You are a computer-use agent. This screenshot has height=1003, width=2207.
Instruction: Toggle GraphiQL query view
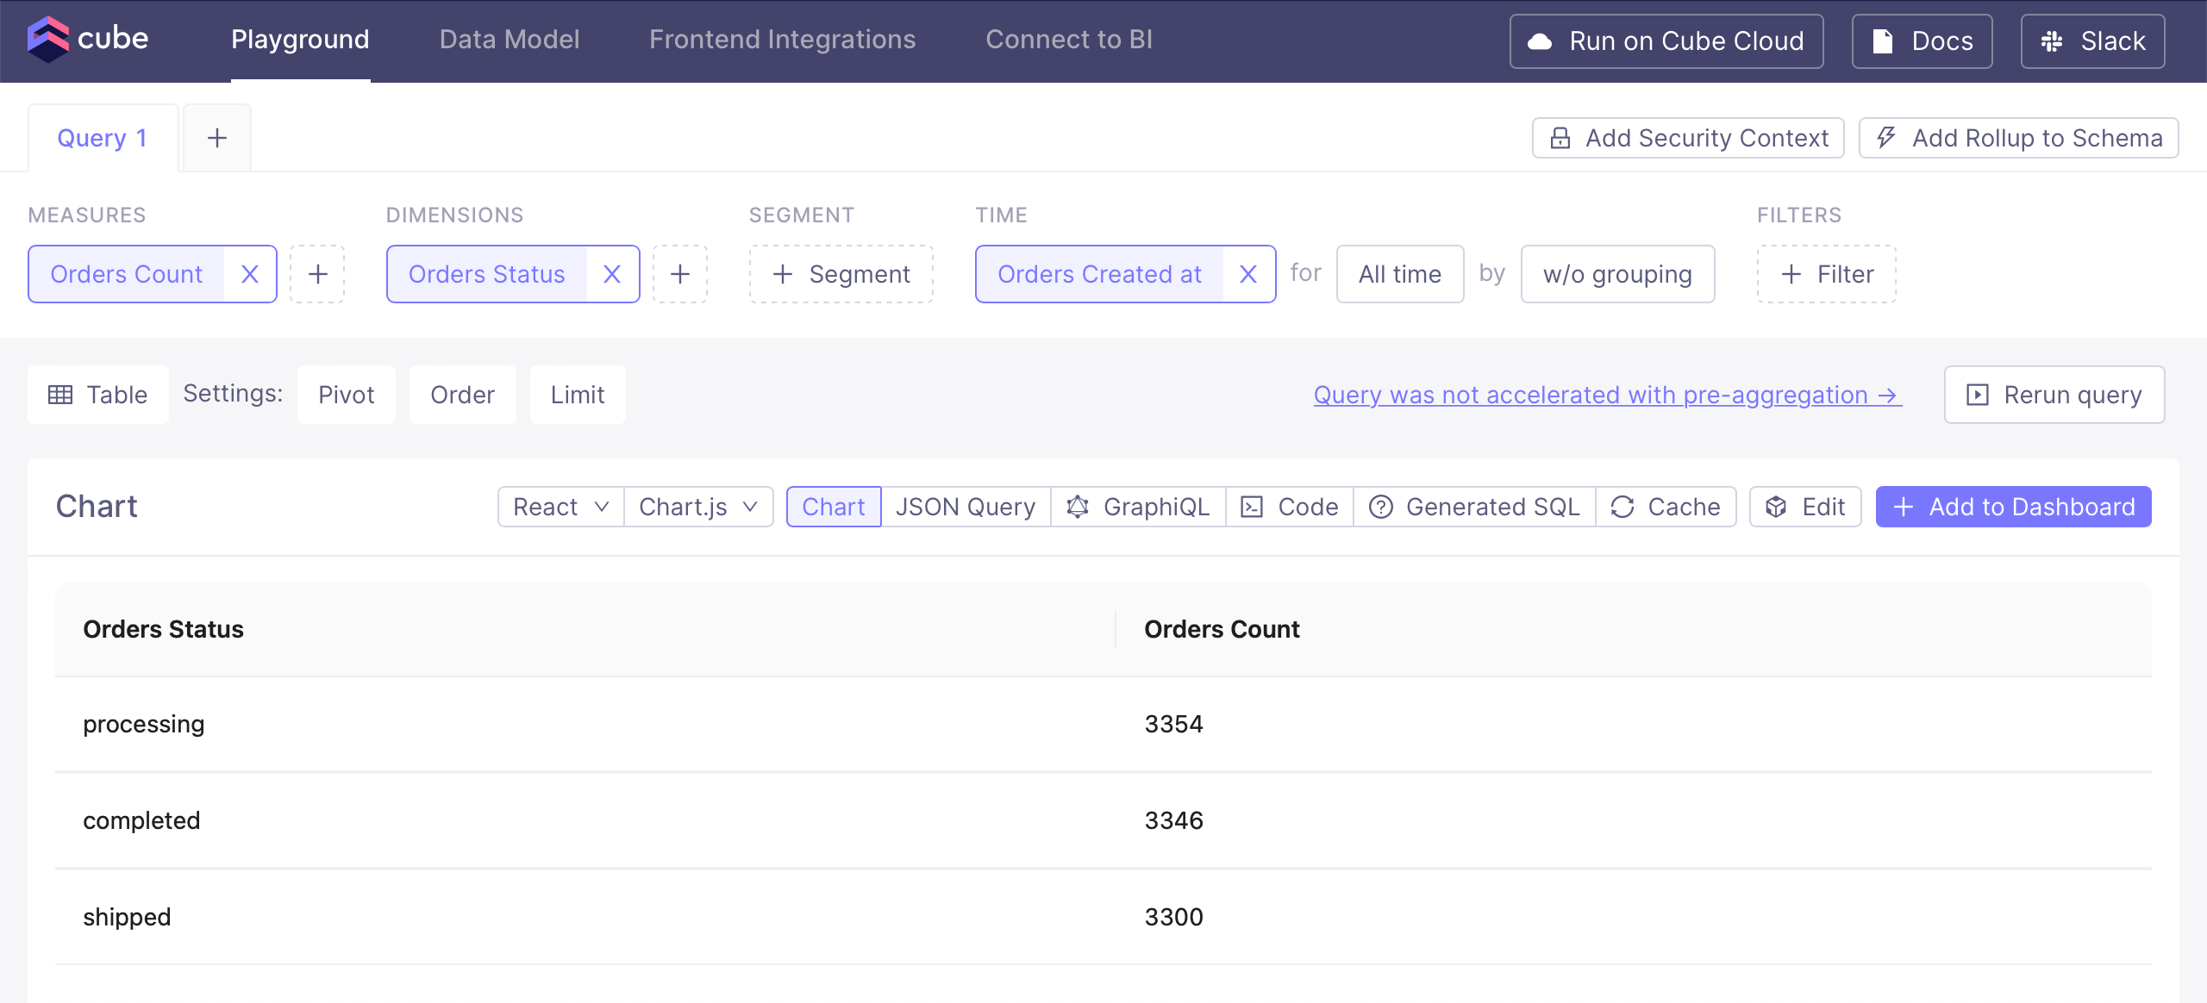pyautogui.click(x=1140, y=507)
